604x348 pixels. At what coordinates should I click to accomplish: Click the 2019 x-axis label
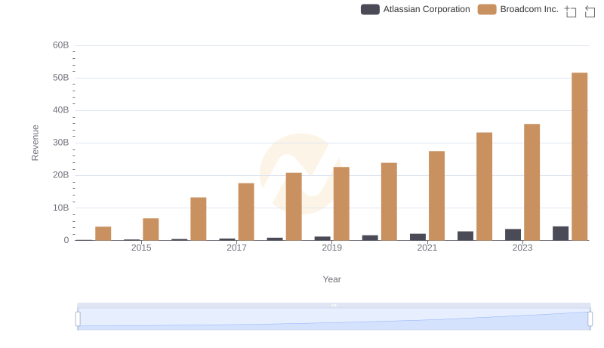click(331, 248)
